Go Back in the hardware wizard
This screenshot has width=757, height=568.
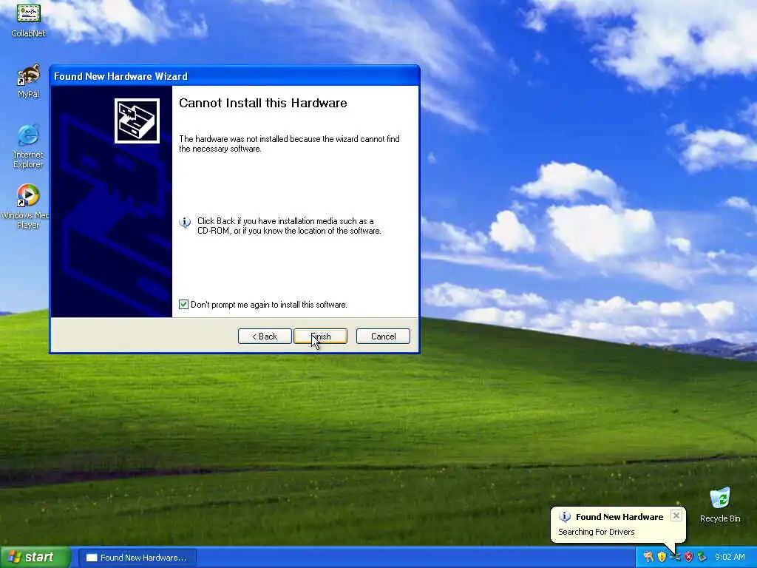[x=265, y=337]
